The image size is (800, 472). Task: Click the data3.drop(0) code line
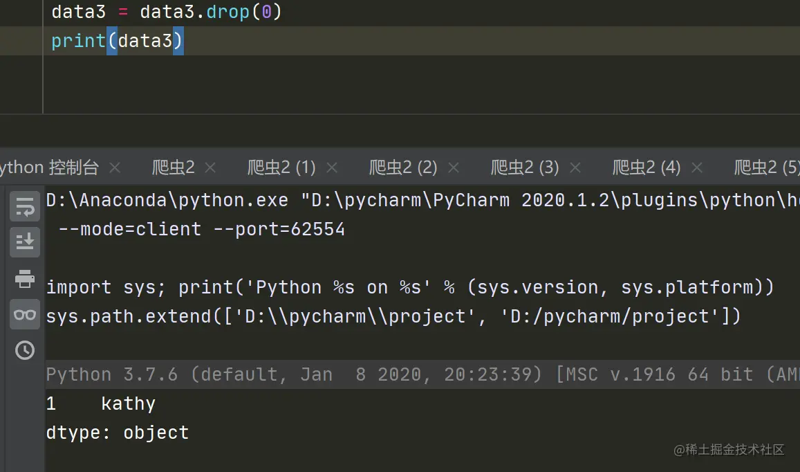(x=166, y=12)
